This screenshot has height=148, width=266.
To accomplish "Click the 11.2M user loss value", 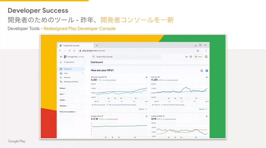I will click(x=154, y=80).
